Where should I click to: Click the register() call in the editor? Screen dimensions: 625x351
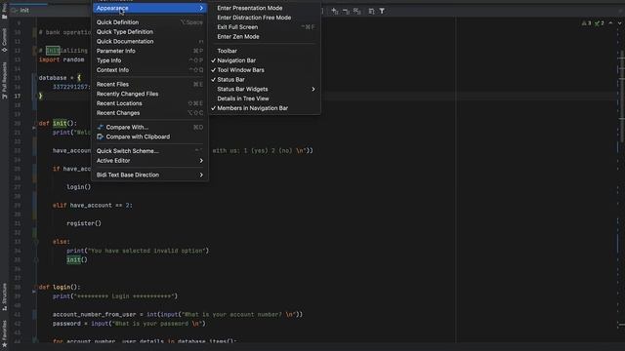point(84,223)
